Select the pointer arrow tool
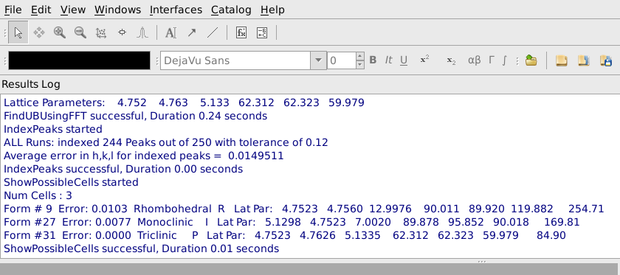Image resolution: width=620 pixels, height=275 pixels. pos(18,32)
